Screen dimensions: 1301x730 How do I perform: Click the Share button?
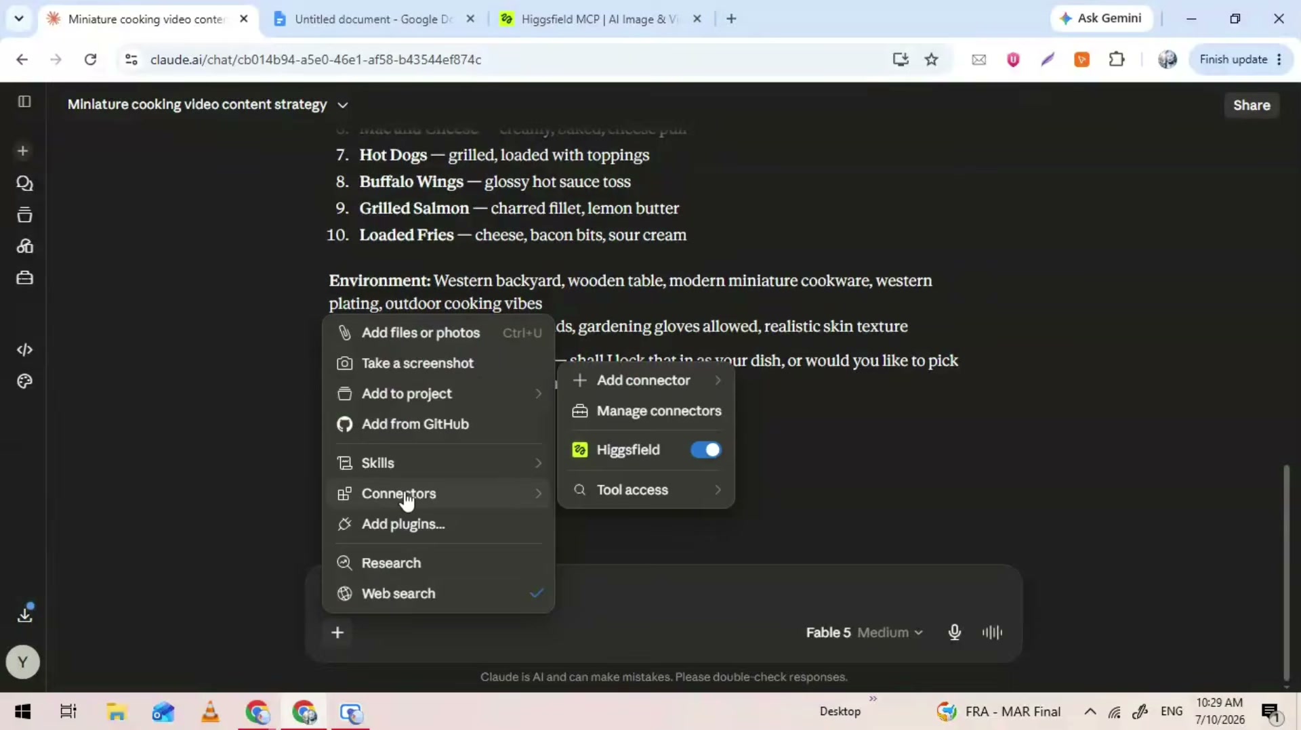coord(1252,105)
